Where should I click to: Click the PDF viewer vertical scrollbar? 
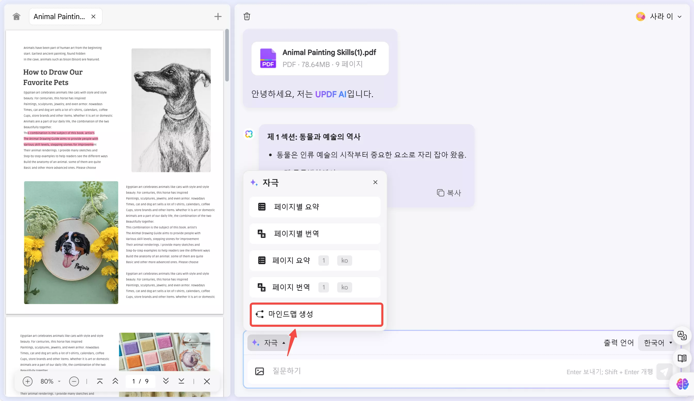(x=227, y=55)
